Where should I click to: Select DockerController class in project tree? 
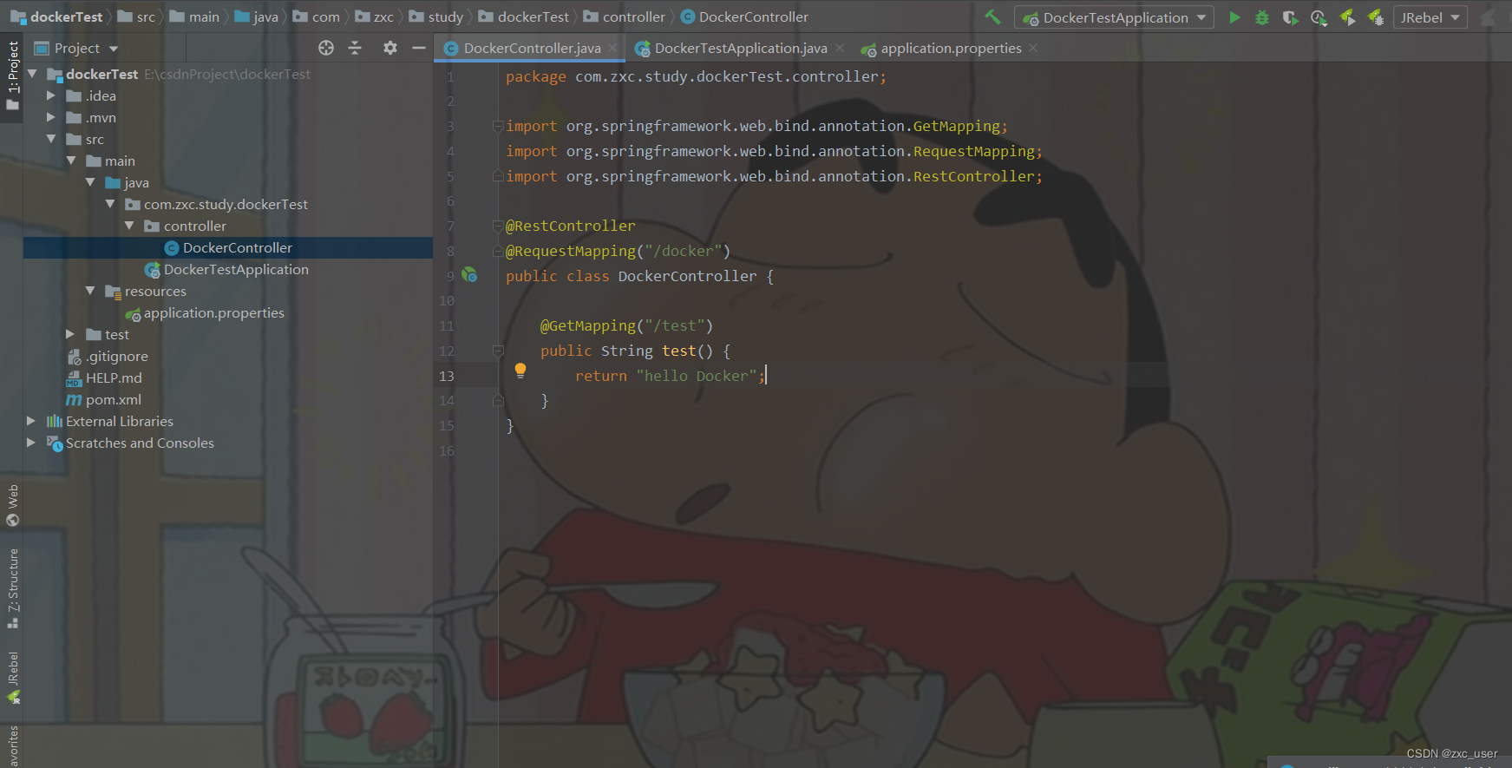[228, 247]
